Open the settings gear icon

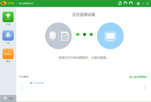[138, 4]
